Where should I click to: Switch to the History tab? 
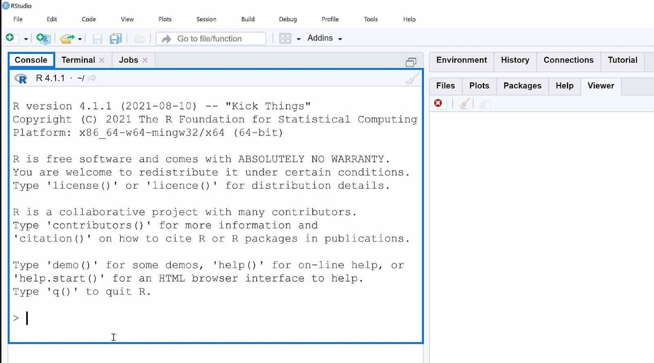[515, 60]
